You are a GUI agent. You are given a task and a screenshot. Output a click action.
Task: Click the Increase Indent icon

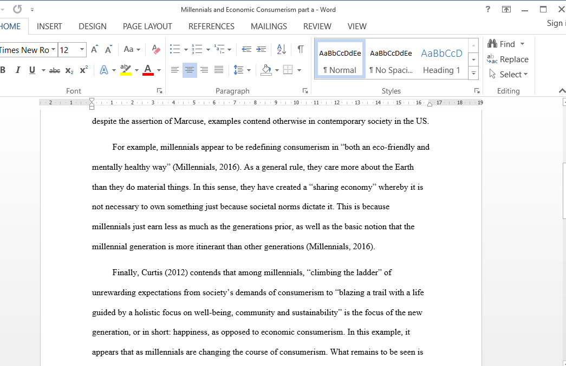(x=262, y=49)
